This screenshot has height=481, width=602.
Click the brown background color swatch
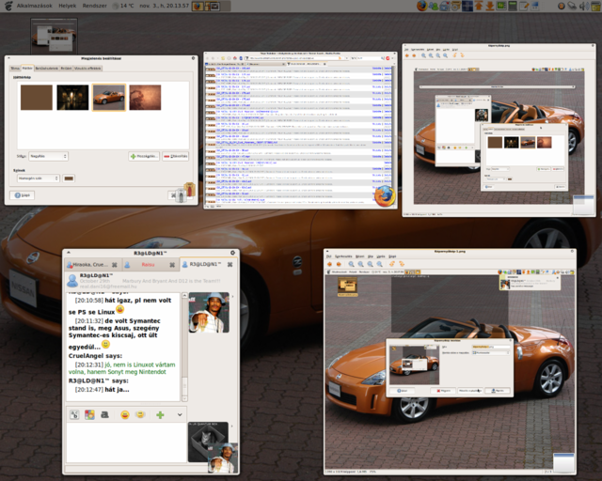pos(69,178)
